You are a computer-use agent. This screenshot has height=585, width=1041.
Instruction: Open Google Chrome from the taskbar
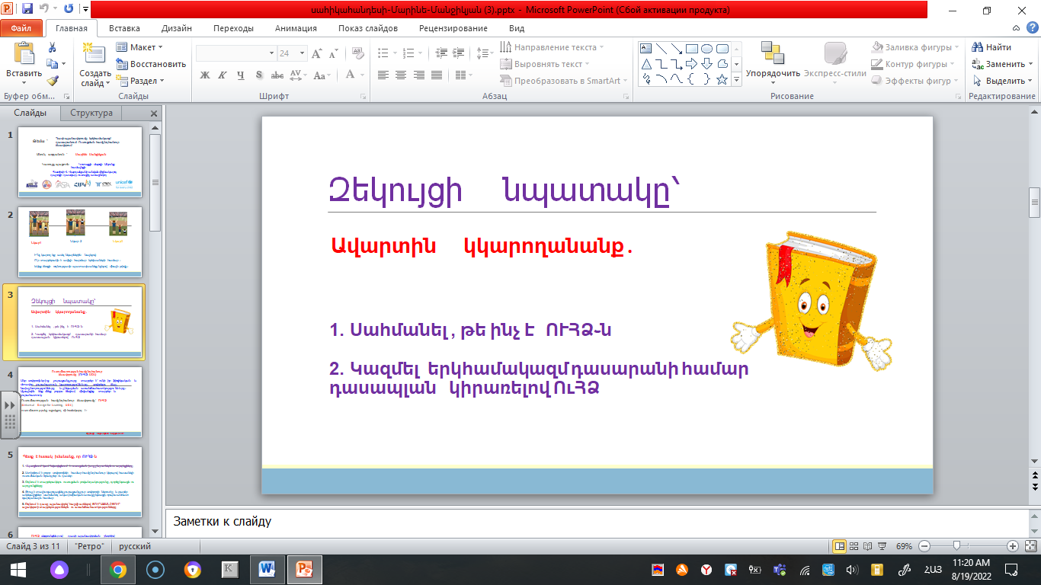pyautogui.click(x=118, y=569)
